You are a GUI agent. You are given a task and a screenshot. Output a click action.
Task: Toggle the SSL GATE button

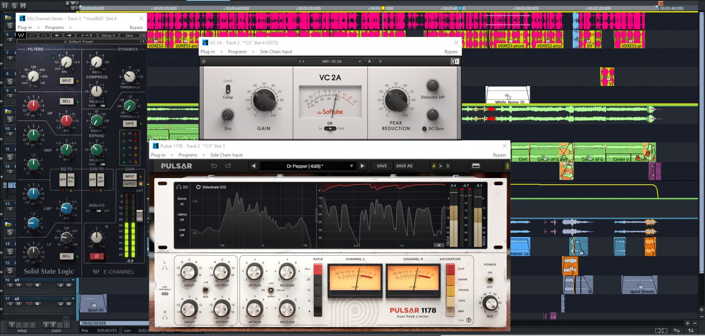[130, 124]
